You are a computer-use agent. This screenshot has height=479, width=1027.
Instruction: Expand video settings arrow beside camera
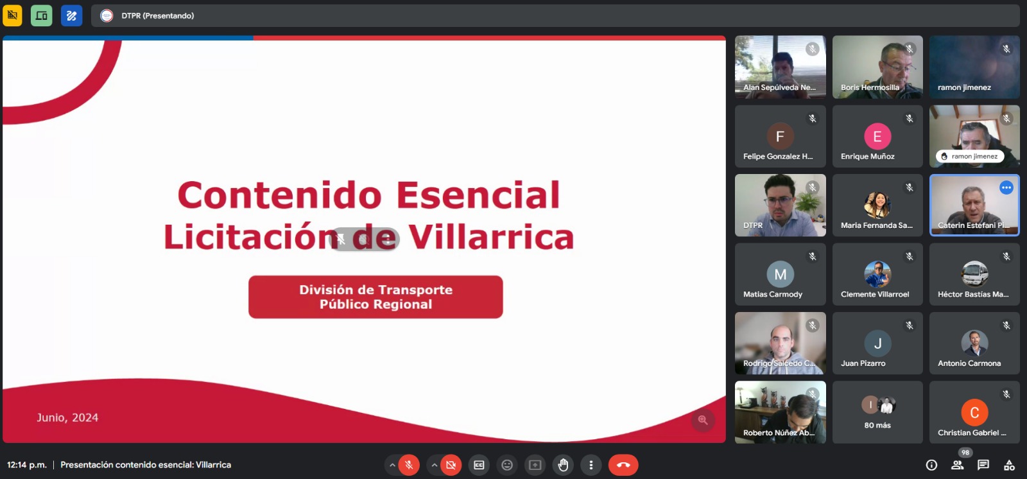[x=435, y=465]
